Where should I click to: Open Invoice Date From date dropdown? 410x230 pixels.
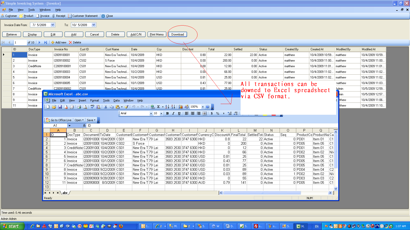(x=53, y=25)
